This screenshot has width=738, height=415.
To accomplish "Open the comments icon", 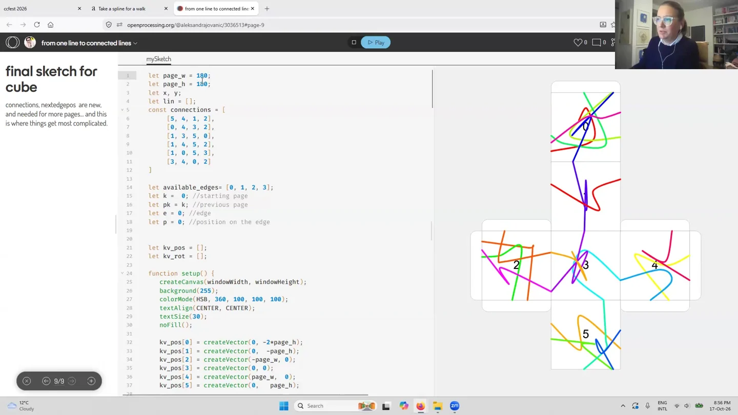I will pyautogui.click(x=597, y=43).
